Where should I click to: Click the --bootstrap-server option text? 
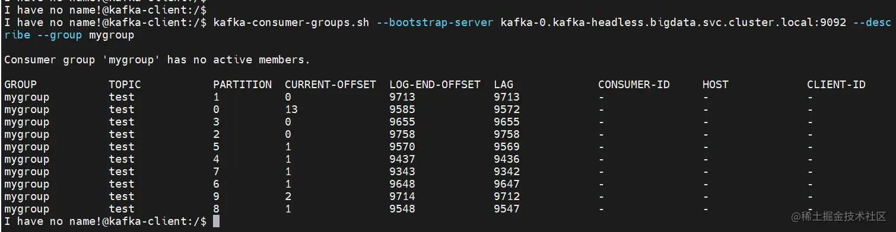coord(435,23)
